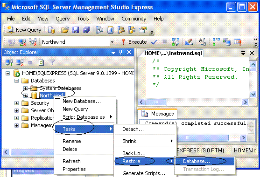Click the query editor scroll up arrow
260x177 pixels.
point(253,64)
